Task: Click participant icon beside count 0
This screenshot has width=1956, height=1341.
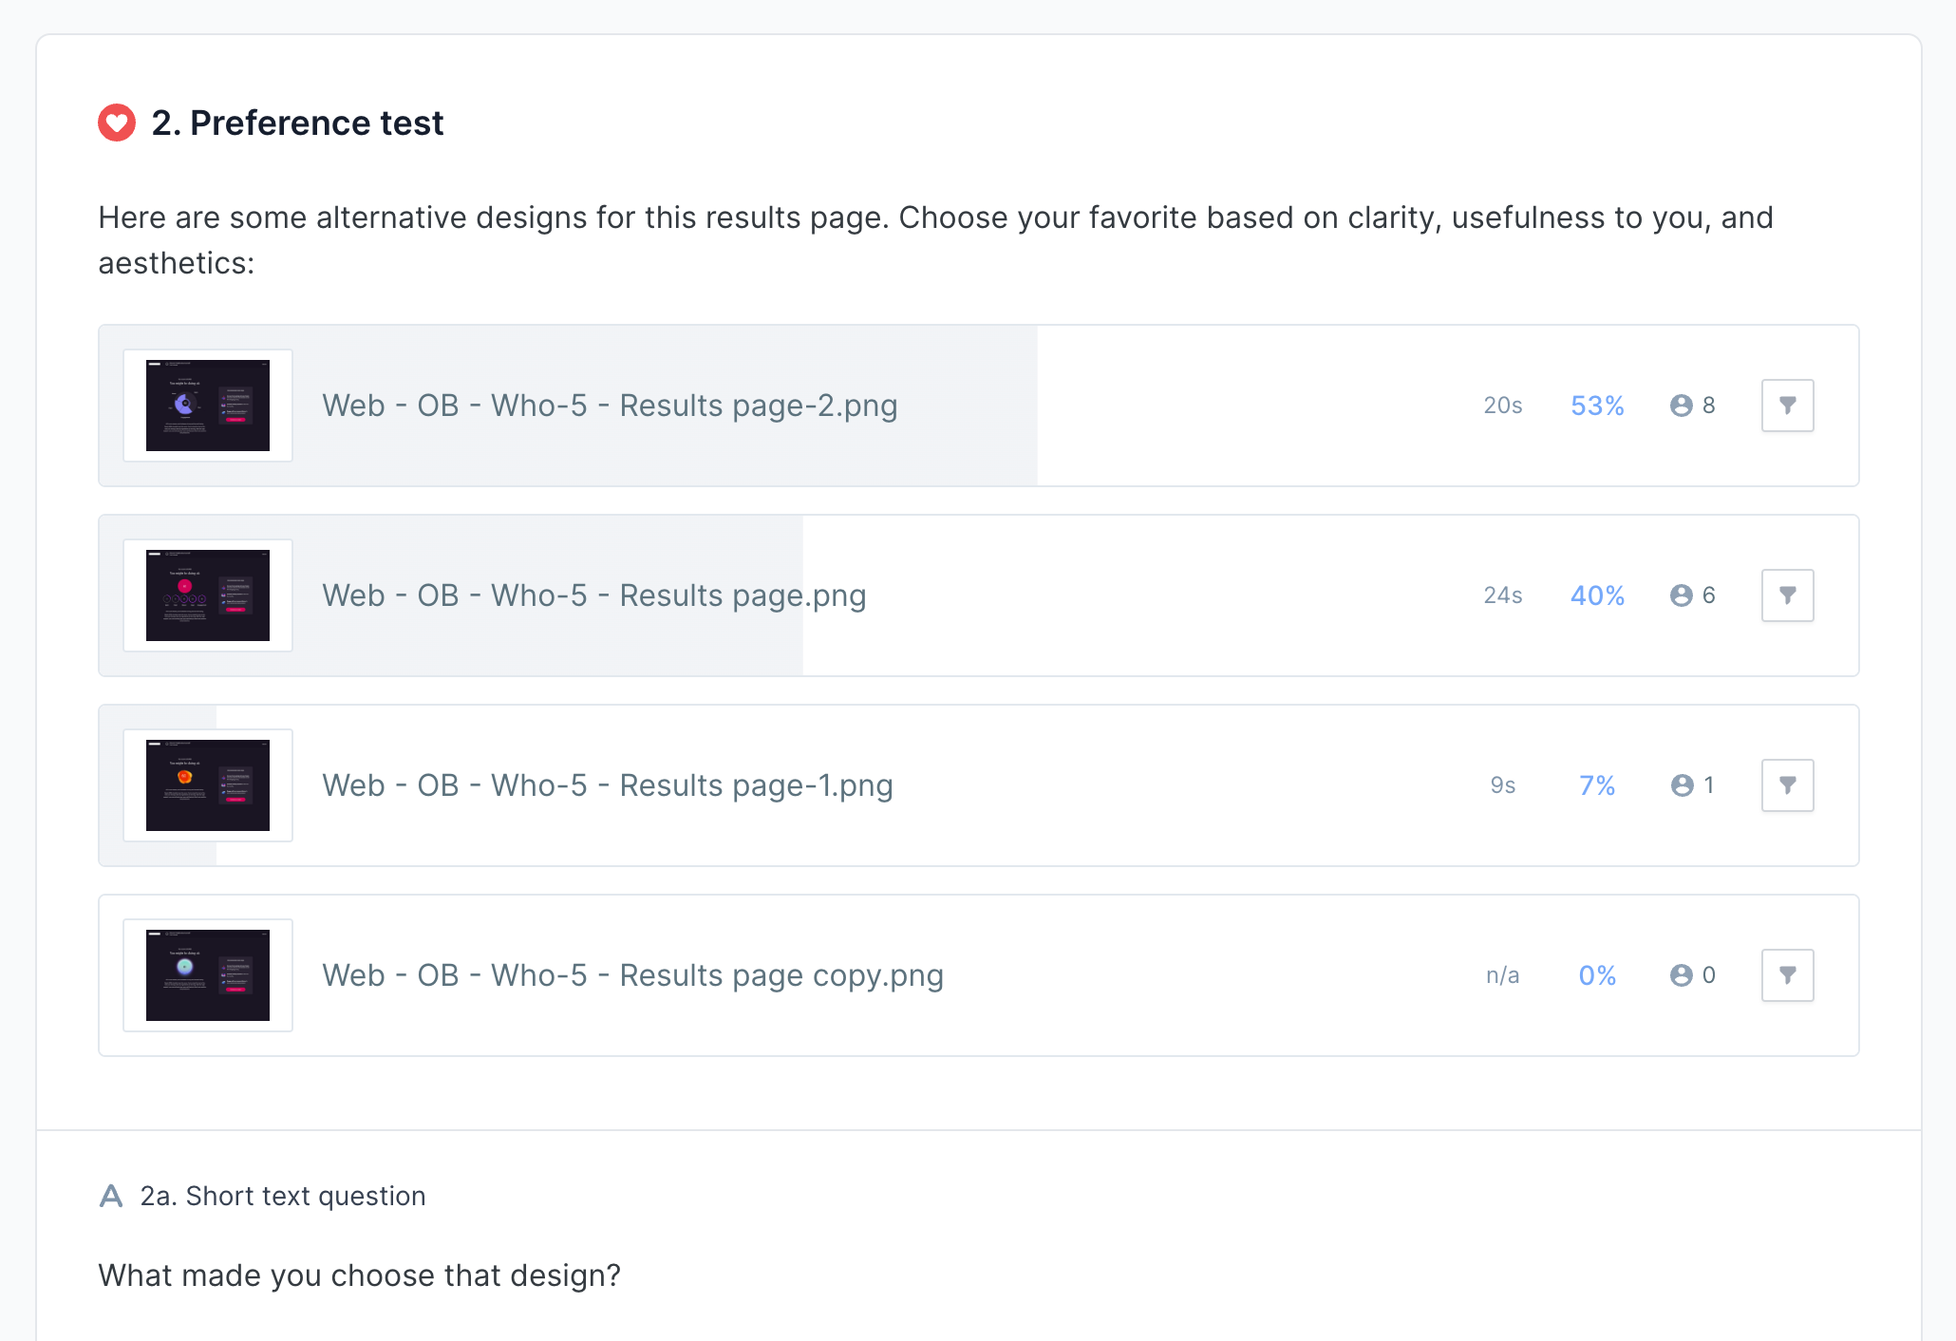Action: pos(1681,975)
